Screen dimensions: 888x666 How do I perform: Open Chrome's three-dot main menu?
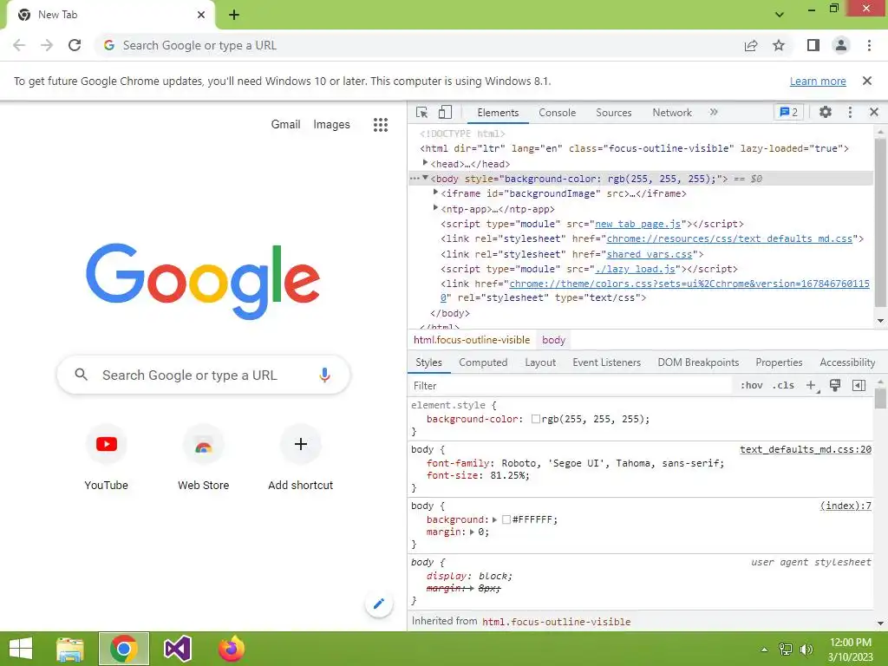tap(869, 45)
